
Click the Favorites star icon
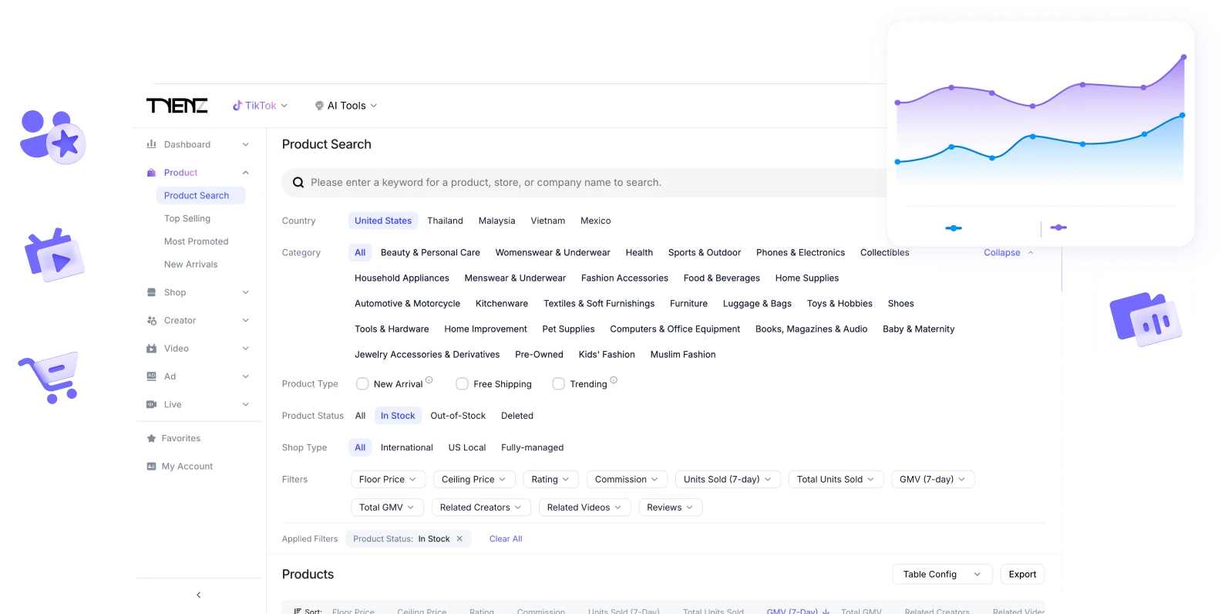152,438
